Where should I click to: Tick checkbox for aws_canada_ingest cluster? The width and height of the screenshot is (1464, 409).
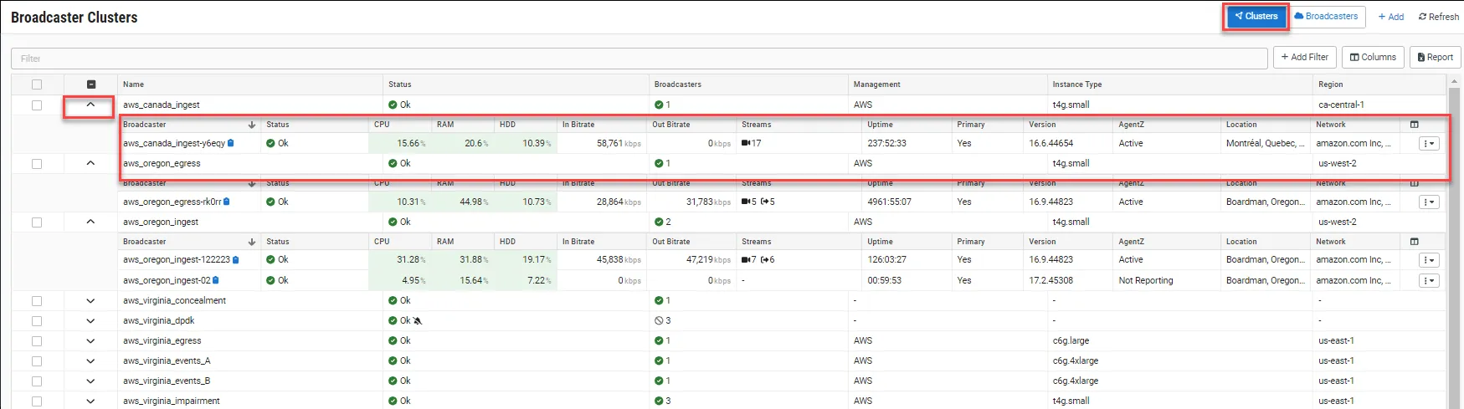click(x=37, y=105)
